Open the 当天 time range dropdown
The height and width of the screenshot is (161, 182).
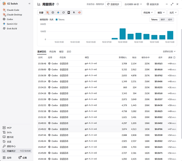coord(173,13)
